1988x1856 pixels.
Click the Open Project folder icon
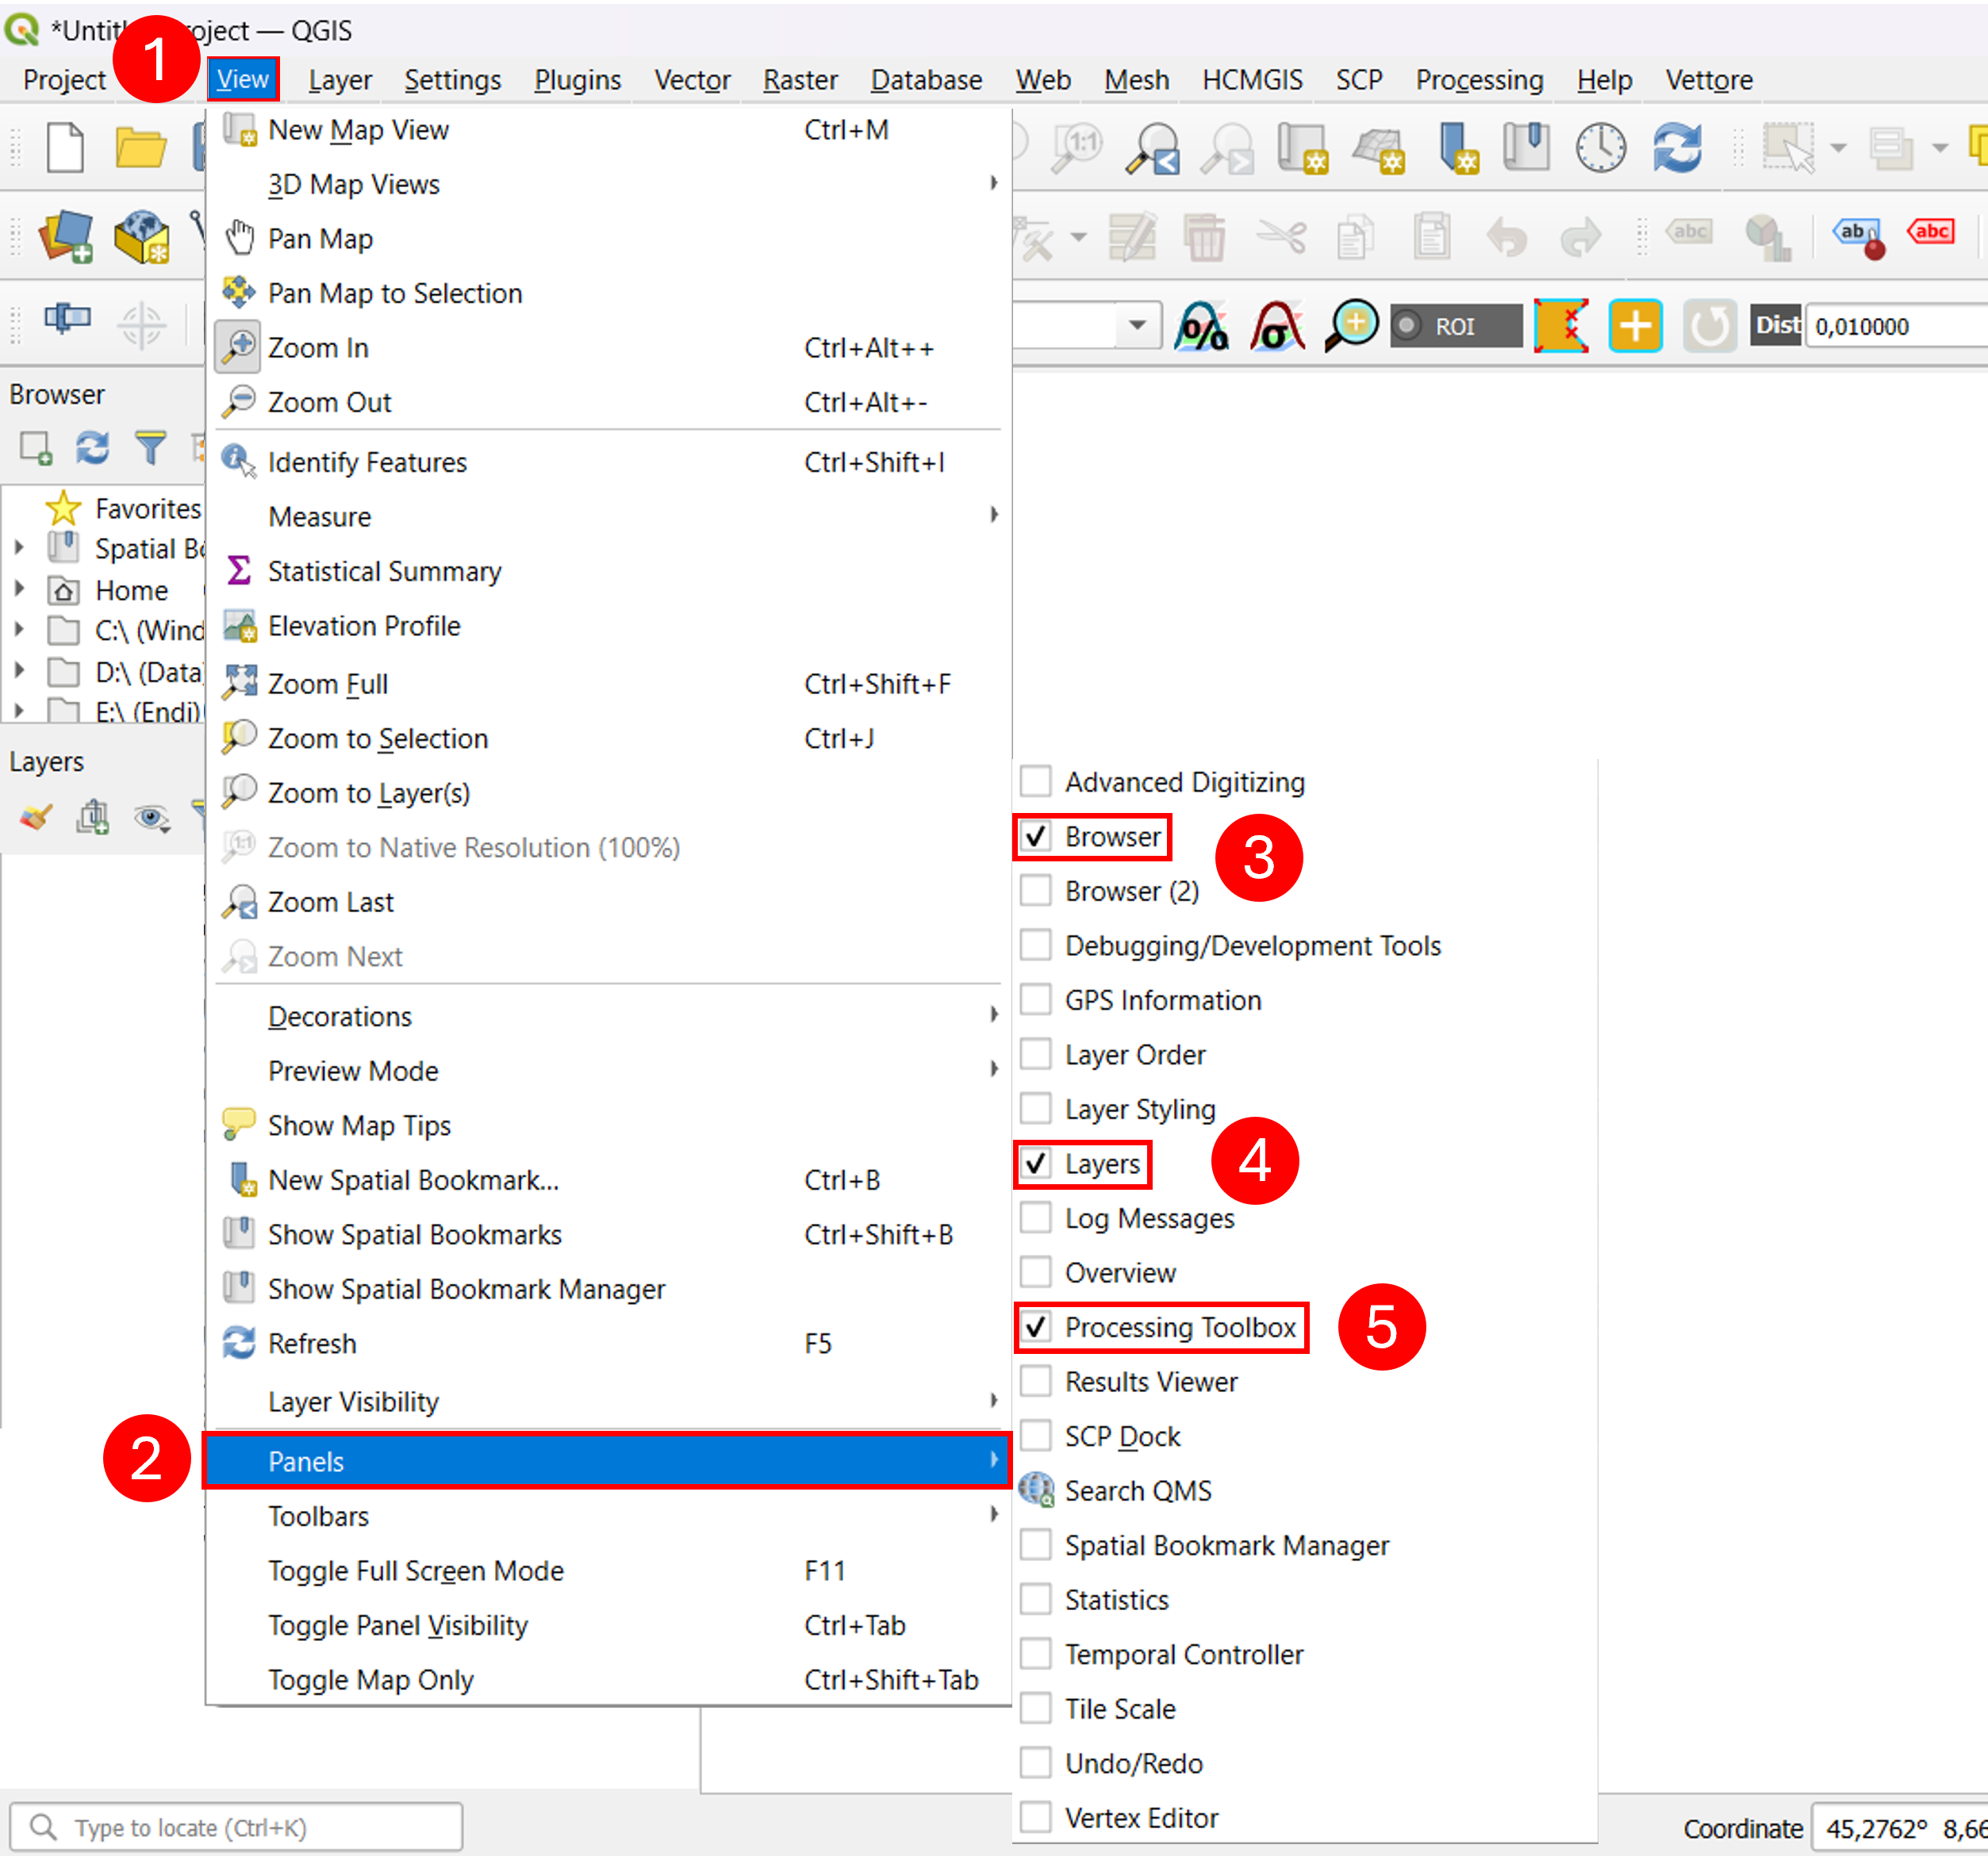pos(140,148)
